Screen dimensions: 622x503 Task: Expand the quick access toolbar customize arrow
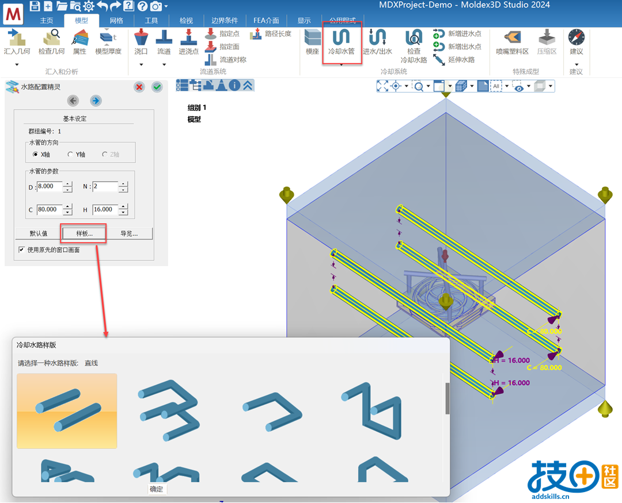point(166,6)
